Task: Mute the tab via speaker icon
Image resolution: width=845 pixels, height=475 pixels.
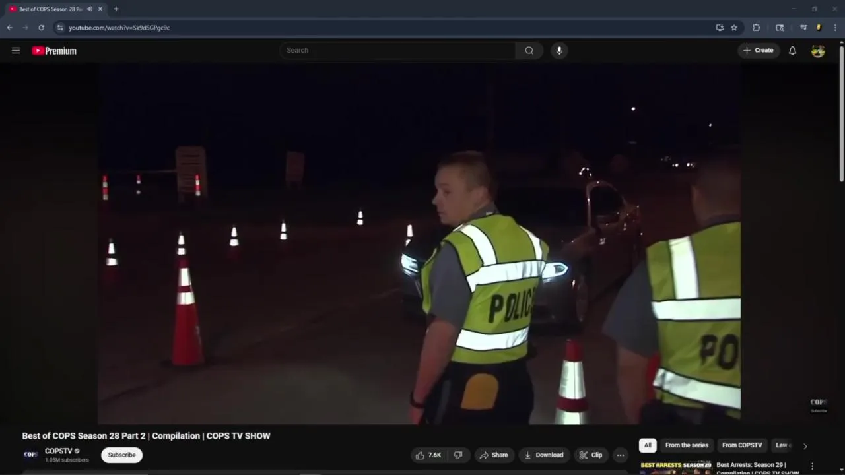Action: [x=90, y=9]
